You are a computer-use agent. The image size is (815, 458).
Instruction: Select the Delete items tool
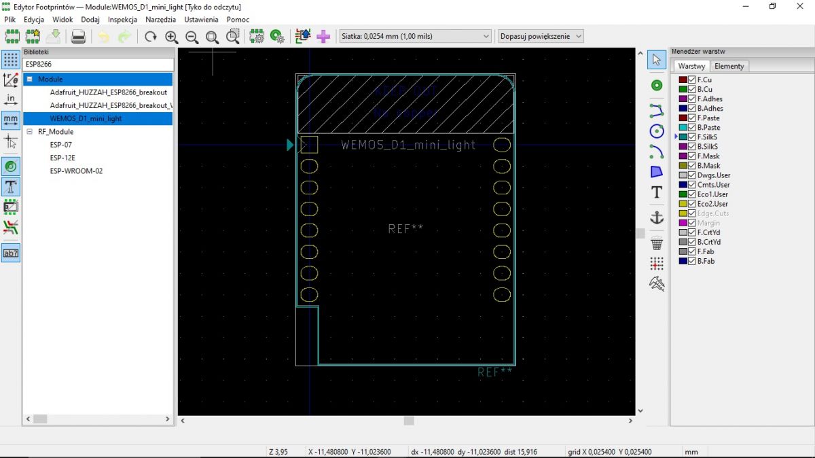tap(656, 243)
